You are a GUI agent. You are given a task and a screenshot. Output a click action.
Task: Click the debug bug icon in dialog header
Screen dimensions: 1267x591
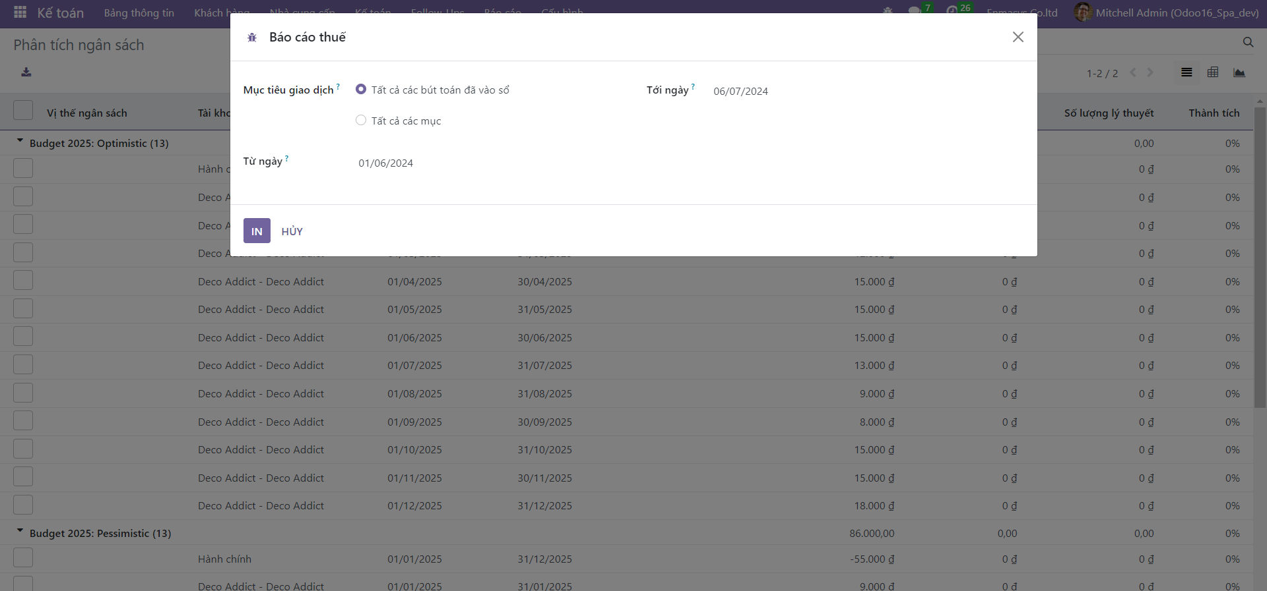[x=252, y=38]
